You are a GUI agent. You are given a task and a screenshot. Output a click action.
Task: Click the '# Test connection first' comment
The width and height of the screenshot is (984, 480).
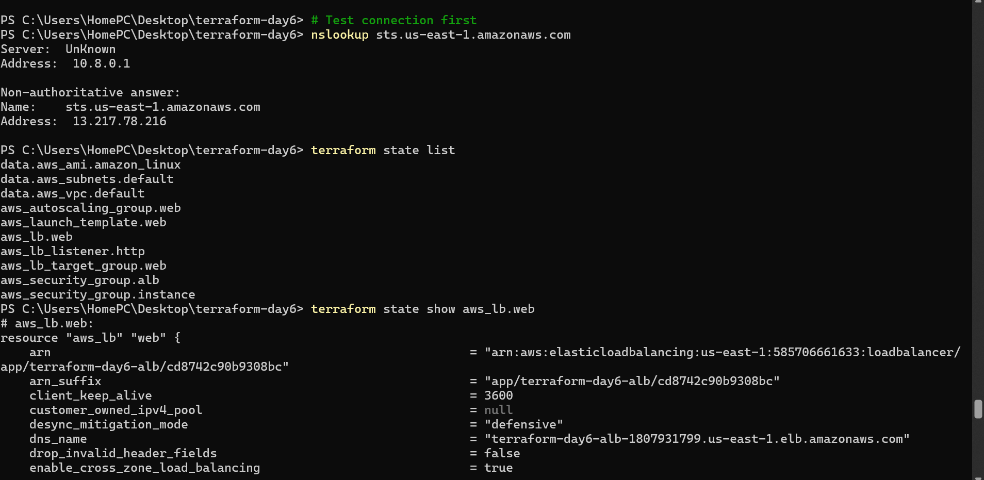coord(393,21)
